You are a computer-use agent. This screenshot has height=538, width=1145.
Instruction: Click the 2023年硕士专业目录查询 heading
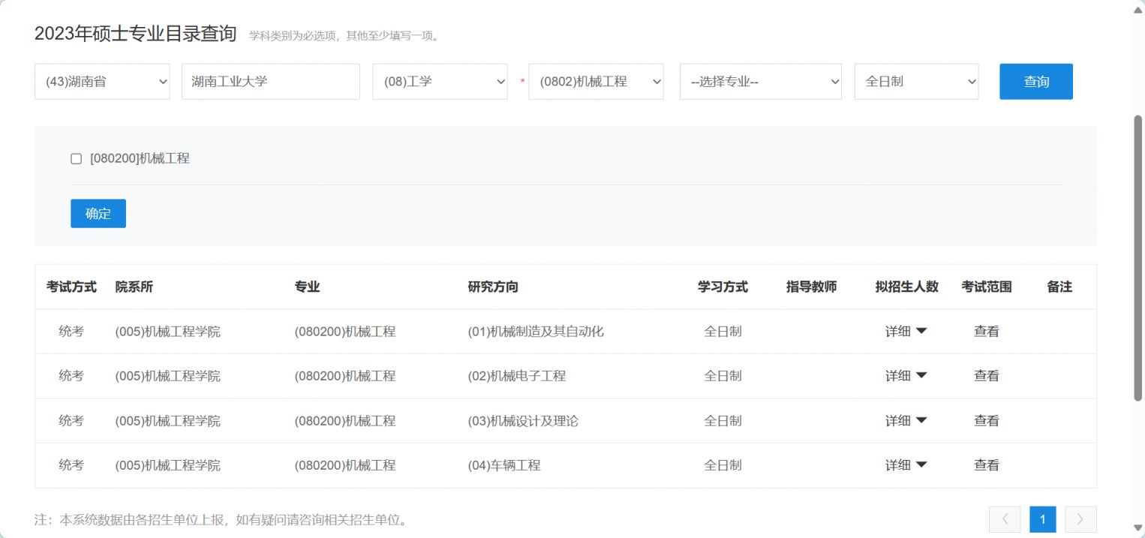tap(136, 34)
